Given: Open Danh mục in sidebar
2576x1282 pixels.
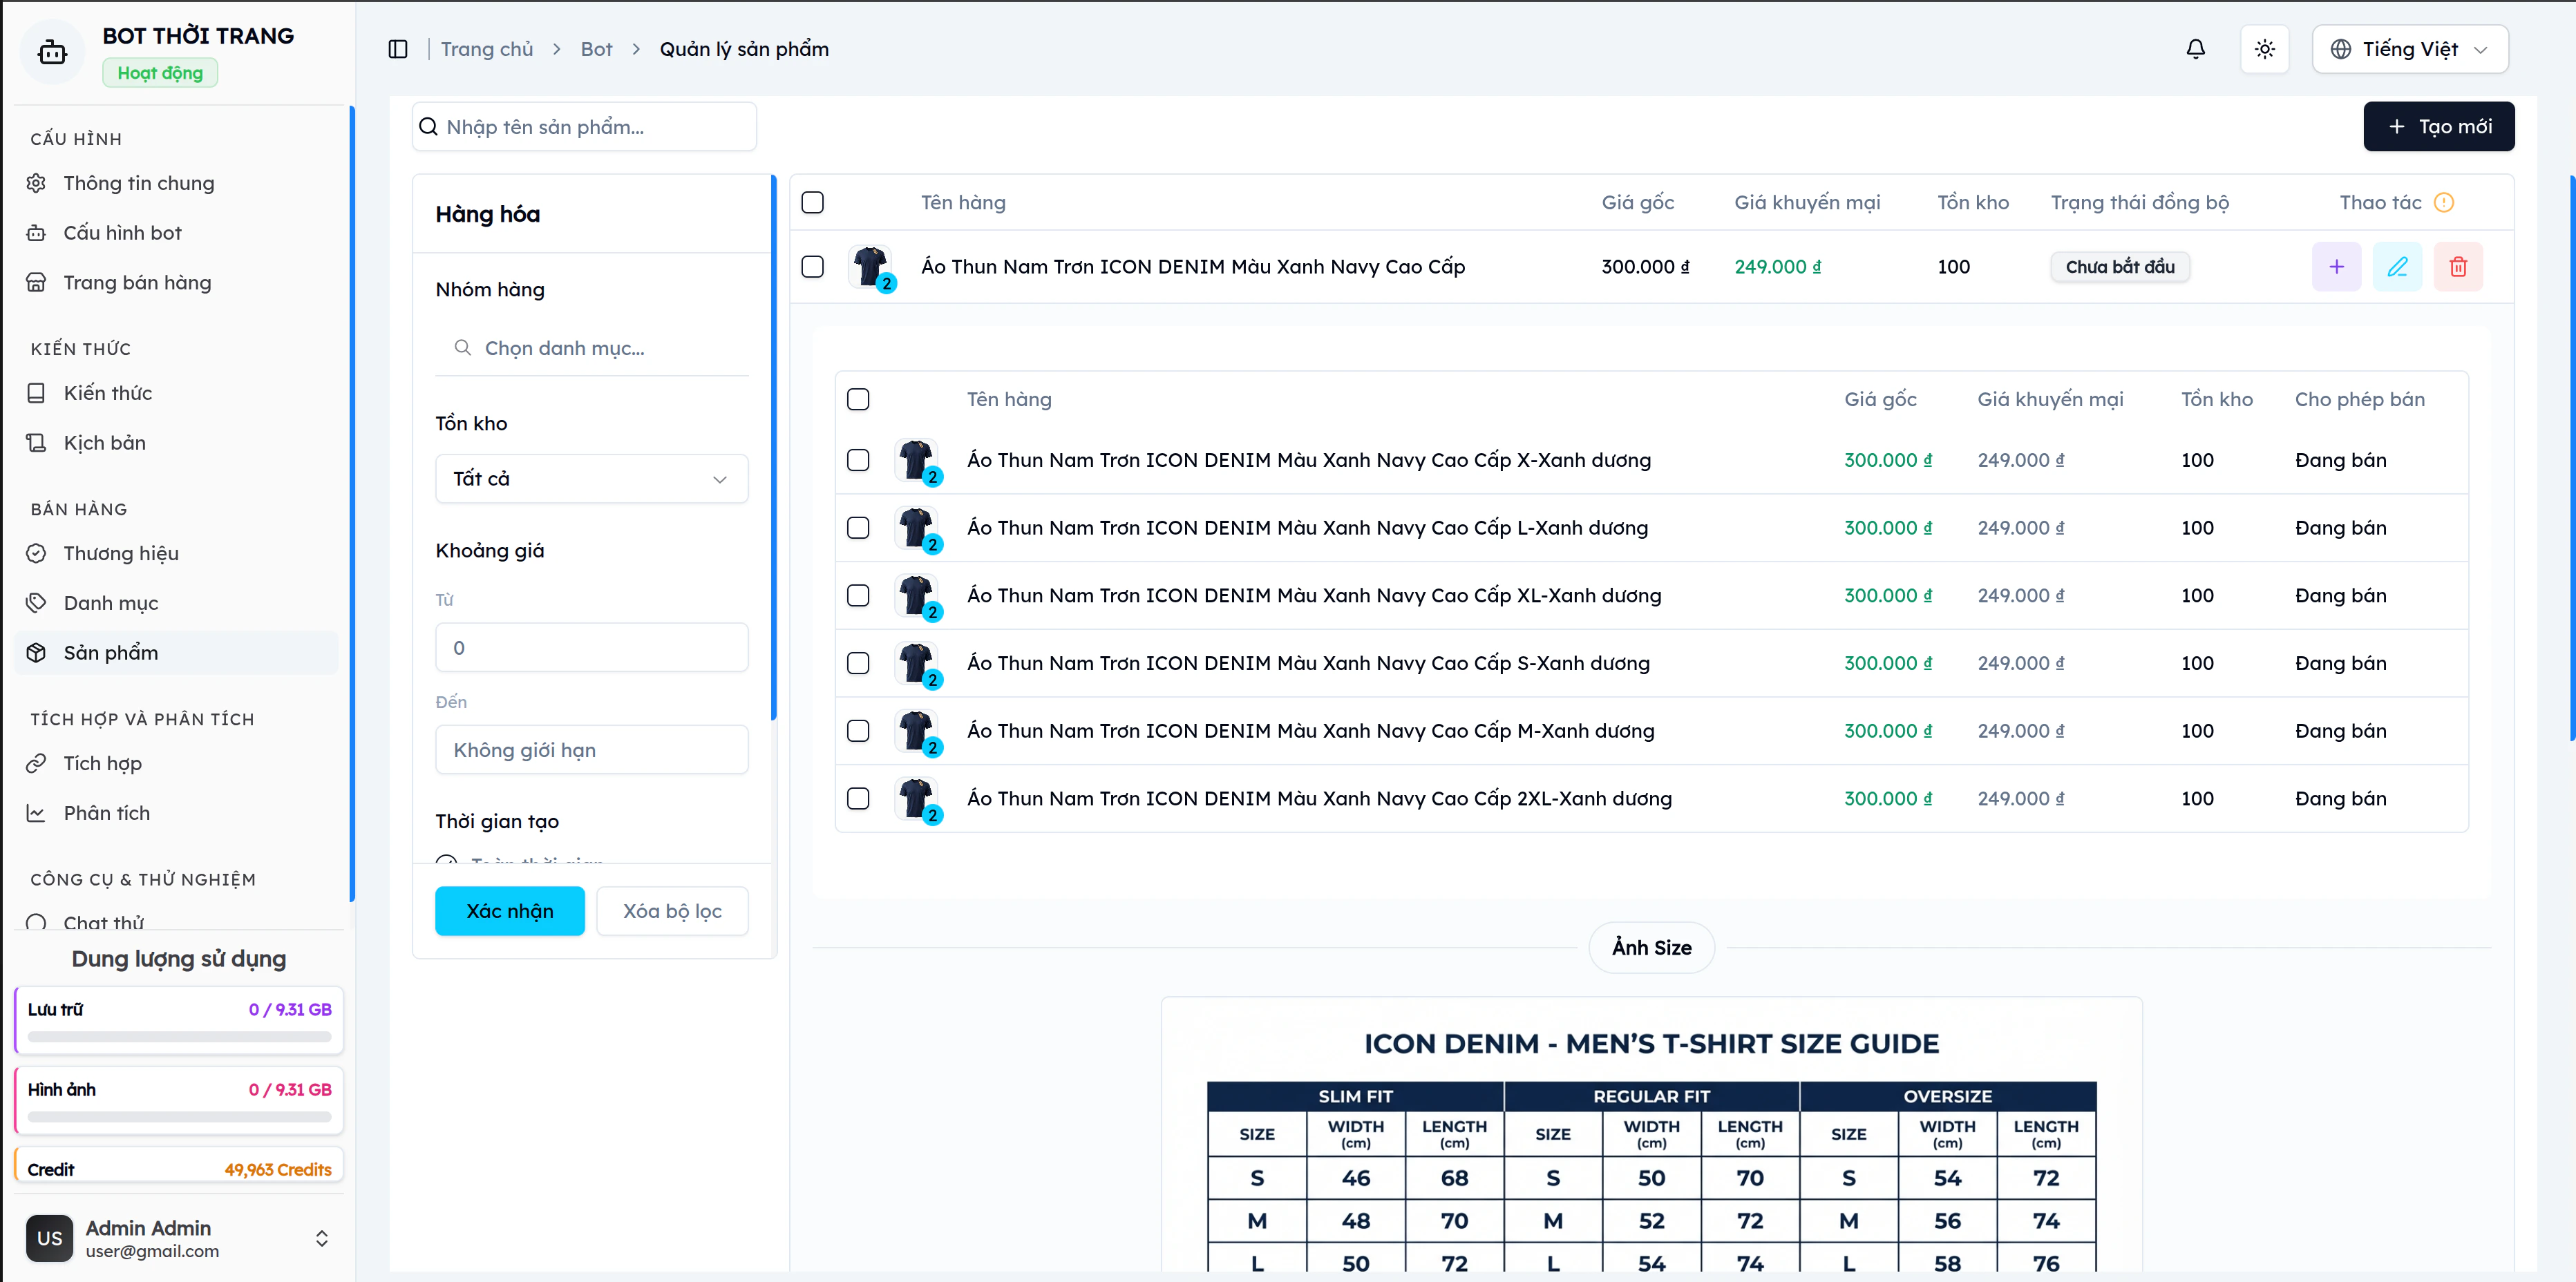Looking at the screenshot, I should pyautogui.click(x=110, y=603).
